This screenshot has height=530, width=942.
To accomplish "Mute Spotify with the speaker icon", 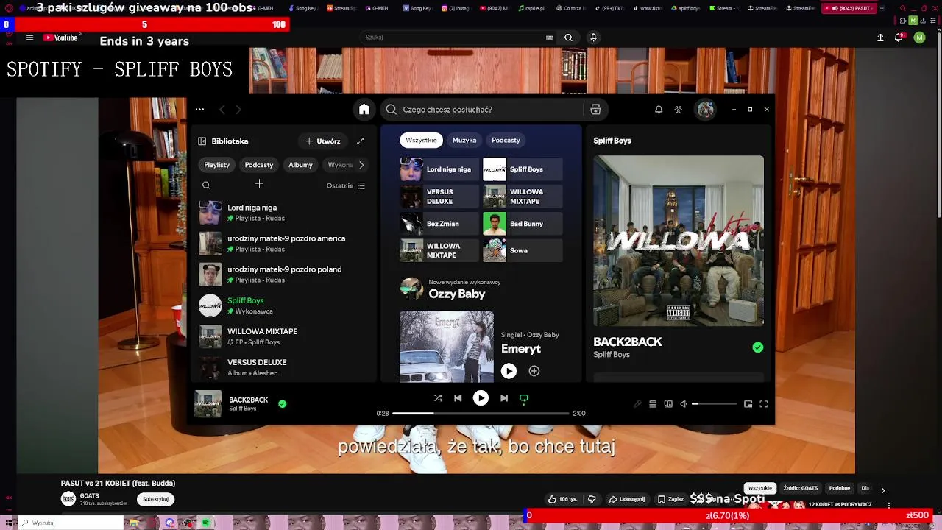I will (x=684, y=404).
